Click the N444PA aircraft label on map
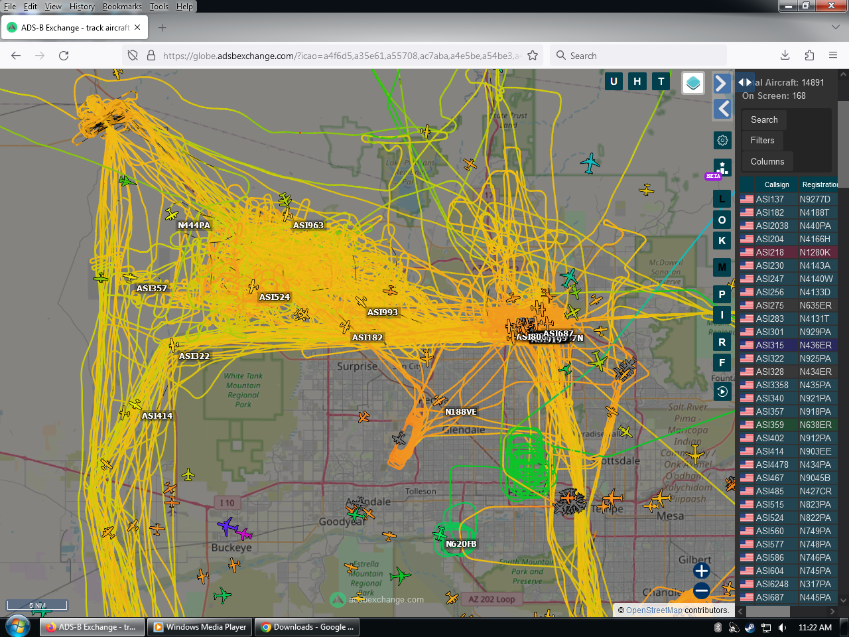This screenshot has width=849, height=637. [194, 226]
